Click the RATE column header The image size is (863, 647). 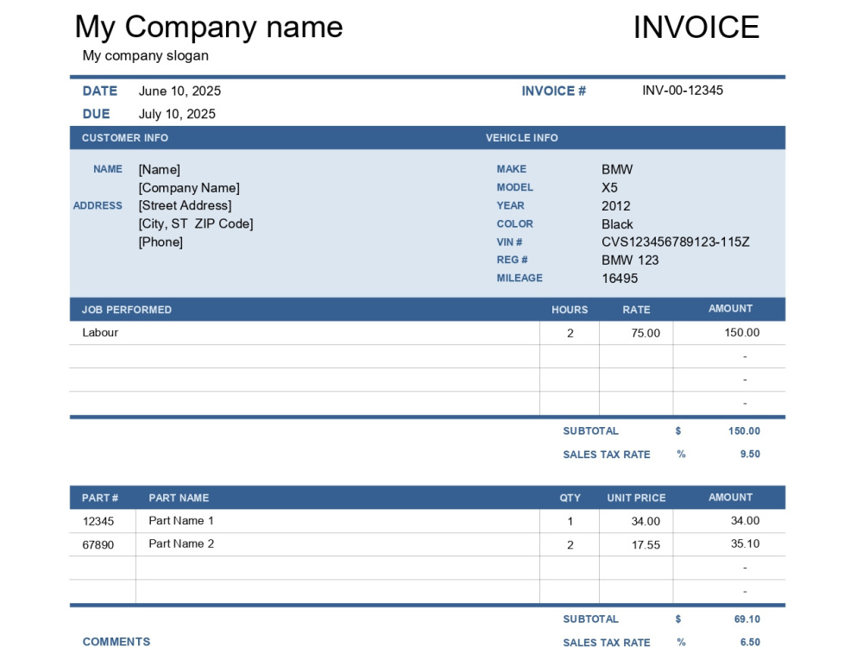[636, 310]
